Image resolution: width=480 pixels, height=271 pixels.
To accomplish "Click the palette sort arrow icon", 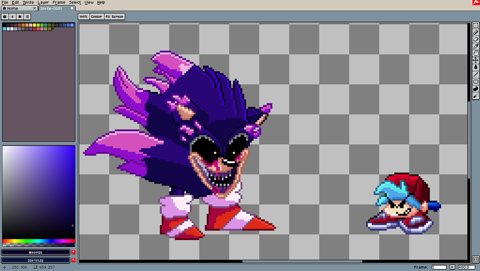I will click(x=12, y=17).
